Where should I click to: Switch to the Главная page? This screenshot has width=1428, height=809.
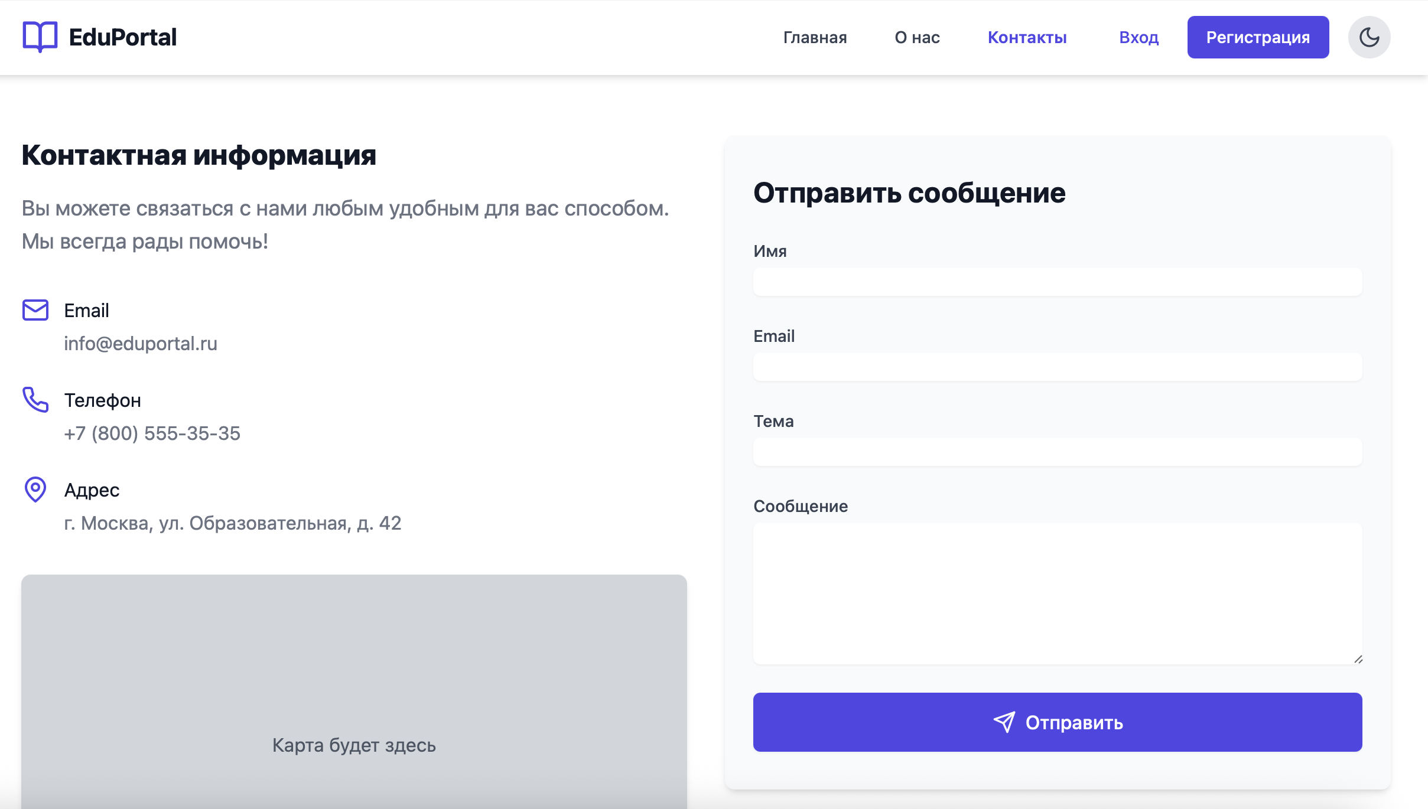[815, 37]
